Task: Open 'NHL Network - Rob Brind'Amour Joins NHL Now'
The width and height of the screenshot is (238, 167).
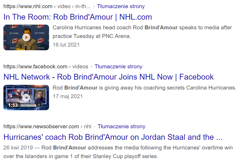Action: point(109,77)
